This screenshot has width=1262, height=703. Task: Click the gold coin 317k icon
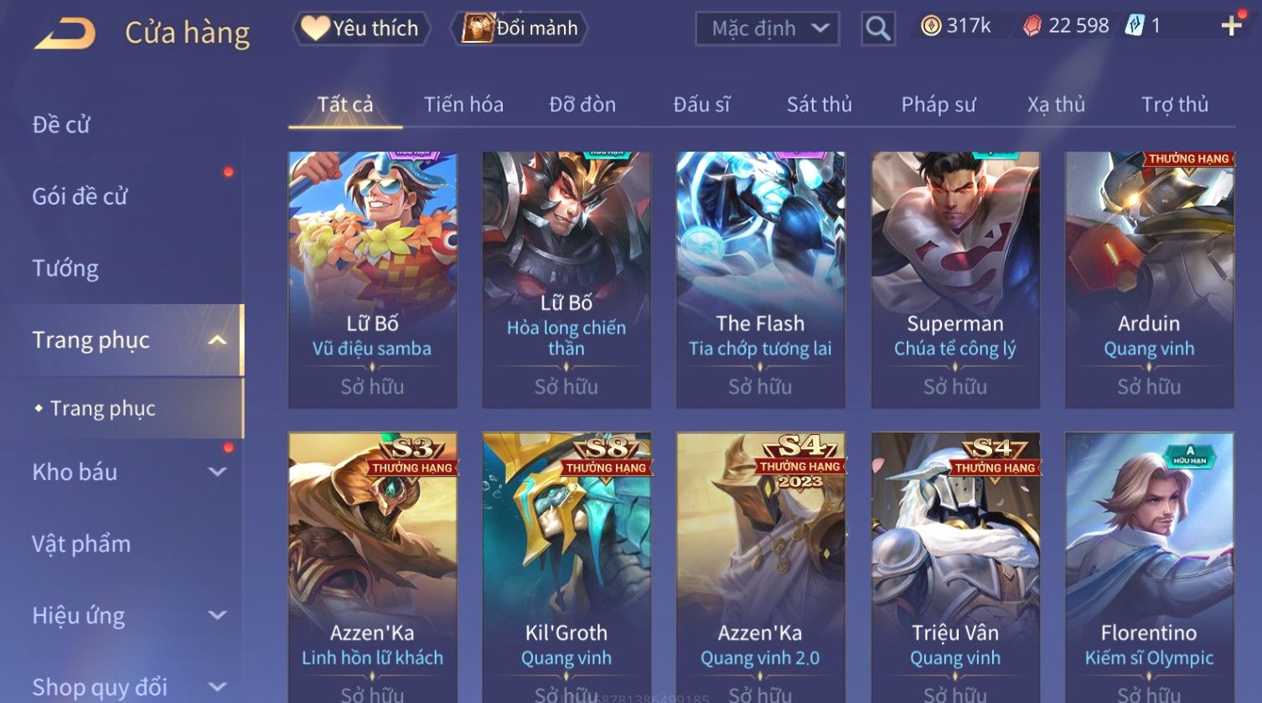pyautogui.click(x=931, y=26)
